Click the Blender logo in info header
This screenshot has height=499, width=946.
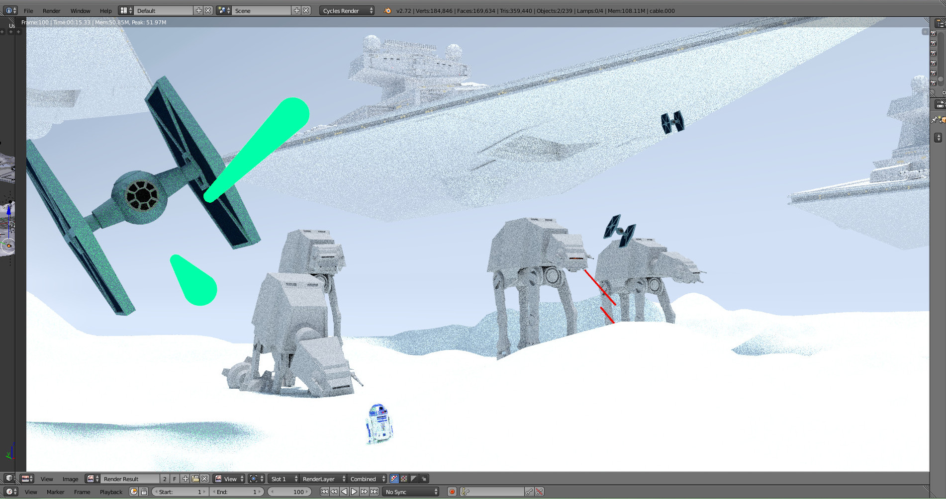(x=387, y=10)
